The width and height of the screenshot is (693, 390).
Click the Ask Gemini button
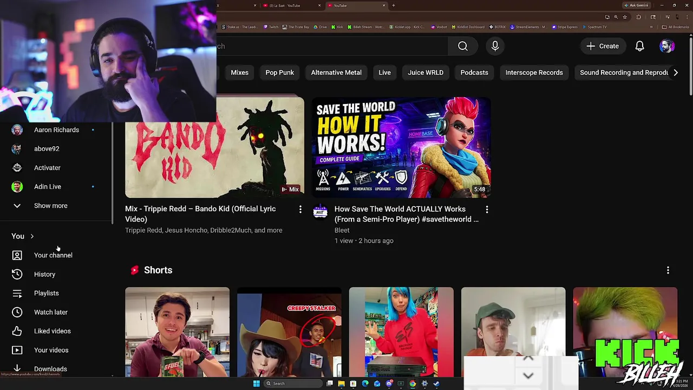(636, 5)
